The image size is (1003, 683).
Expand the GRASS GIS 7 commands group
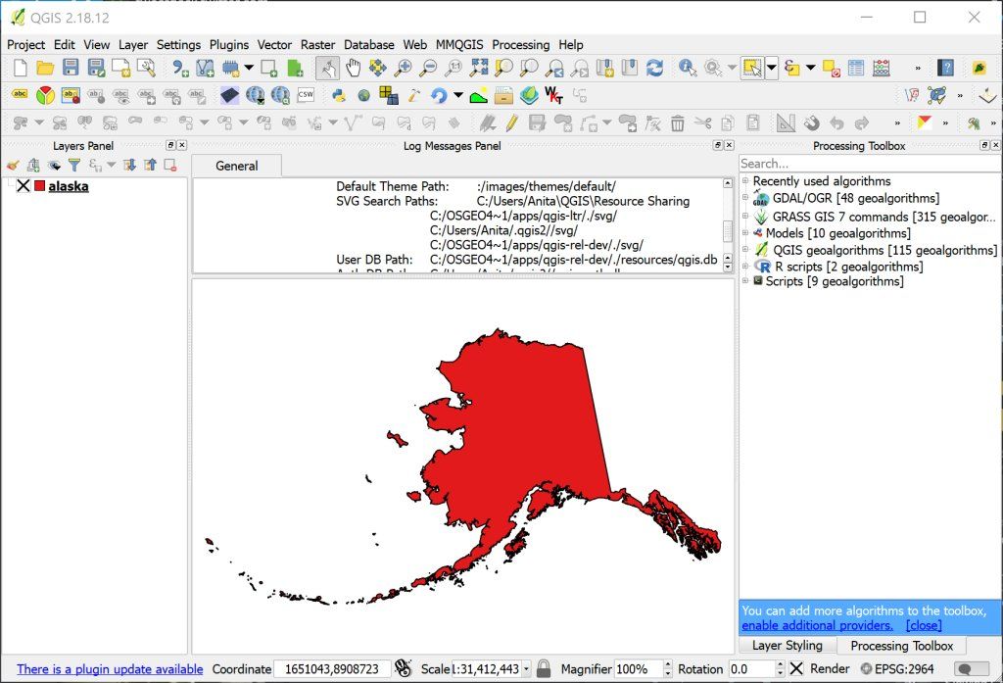tap(745, 217)
